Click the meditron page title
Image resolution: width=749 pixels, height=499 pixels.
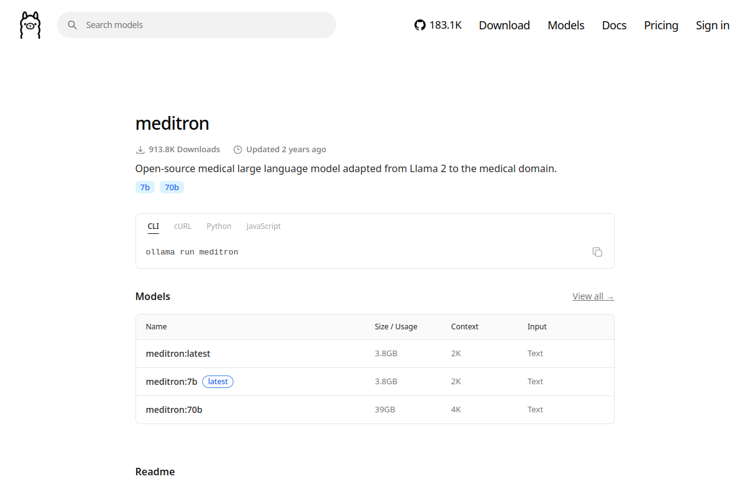tap(172, 124)
